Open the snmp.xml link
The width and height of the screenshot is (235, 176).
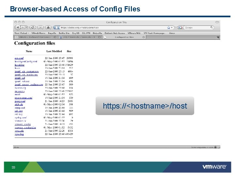point(20,108)
